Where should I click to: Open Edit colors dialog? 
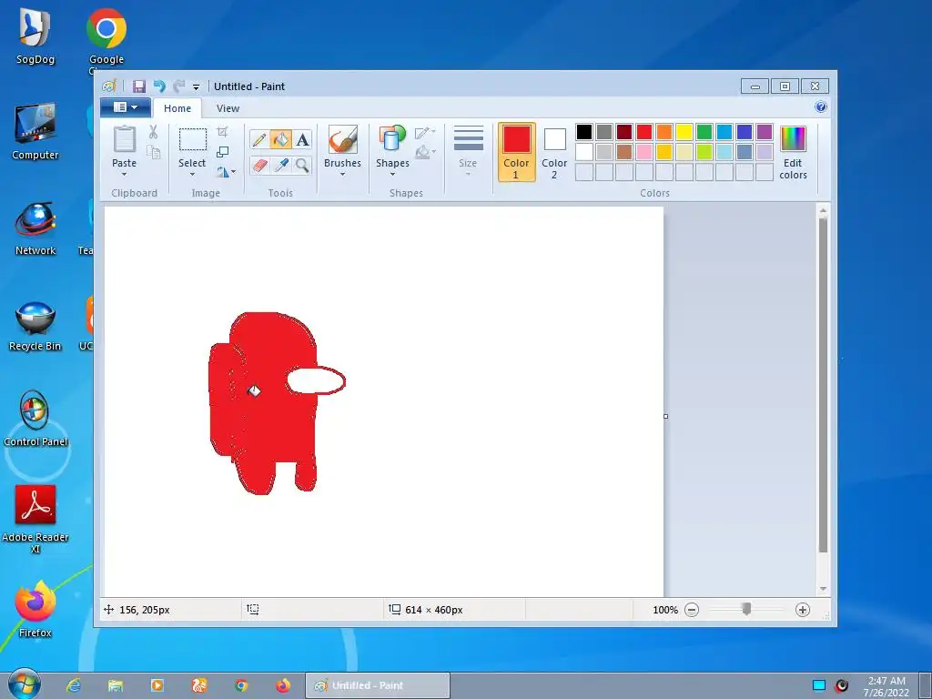[x=793, y=152]
